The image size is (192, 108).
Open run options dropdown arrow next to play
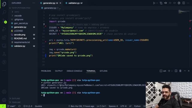point(157,3)
